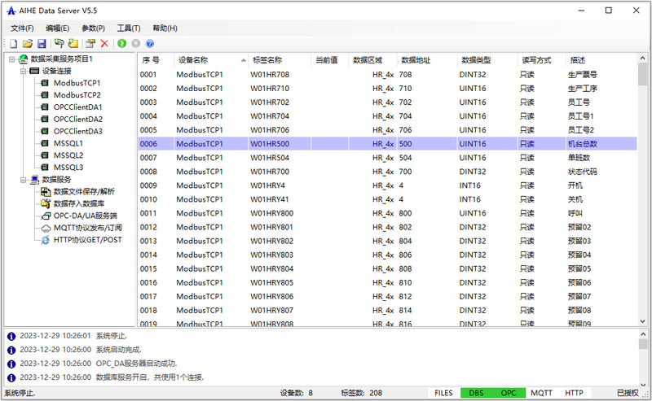Click the 已授权 status bar text
The image size is (652, 401).
628,393
